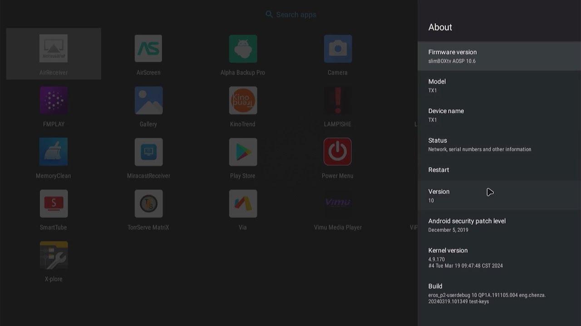This screenshot has width=581, height=326.
Task: Open the Power Menu app
Action: [338, 152]
